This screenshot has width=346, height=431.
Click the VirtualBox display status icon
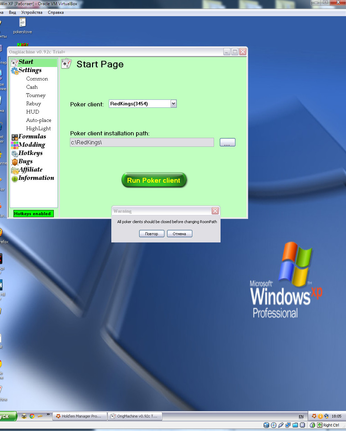[x=302, y=425]
